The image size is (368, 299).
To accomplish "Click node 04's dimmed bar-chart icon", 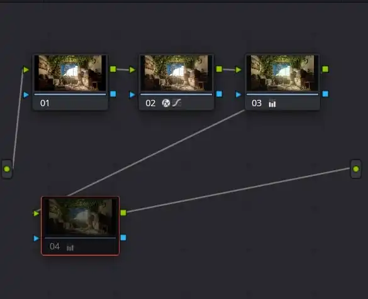I will click(x=70, y=247).
